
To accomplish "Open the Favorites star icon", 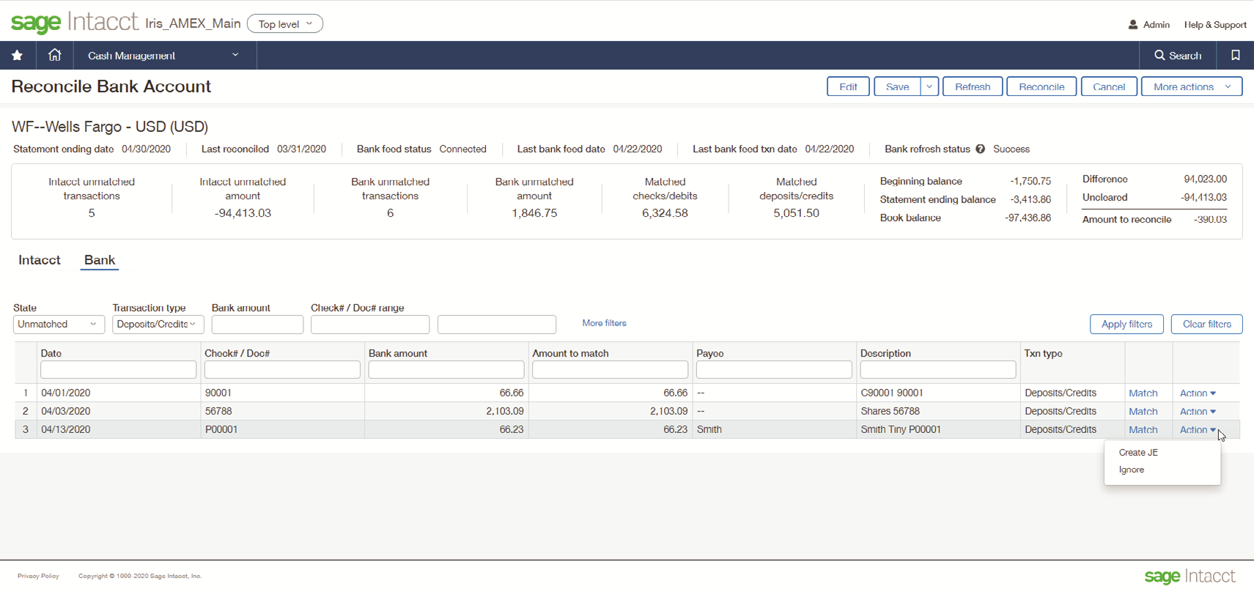I will [17, 55].
